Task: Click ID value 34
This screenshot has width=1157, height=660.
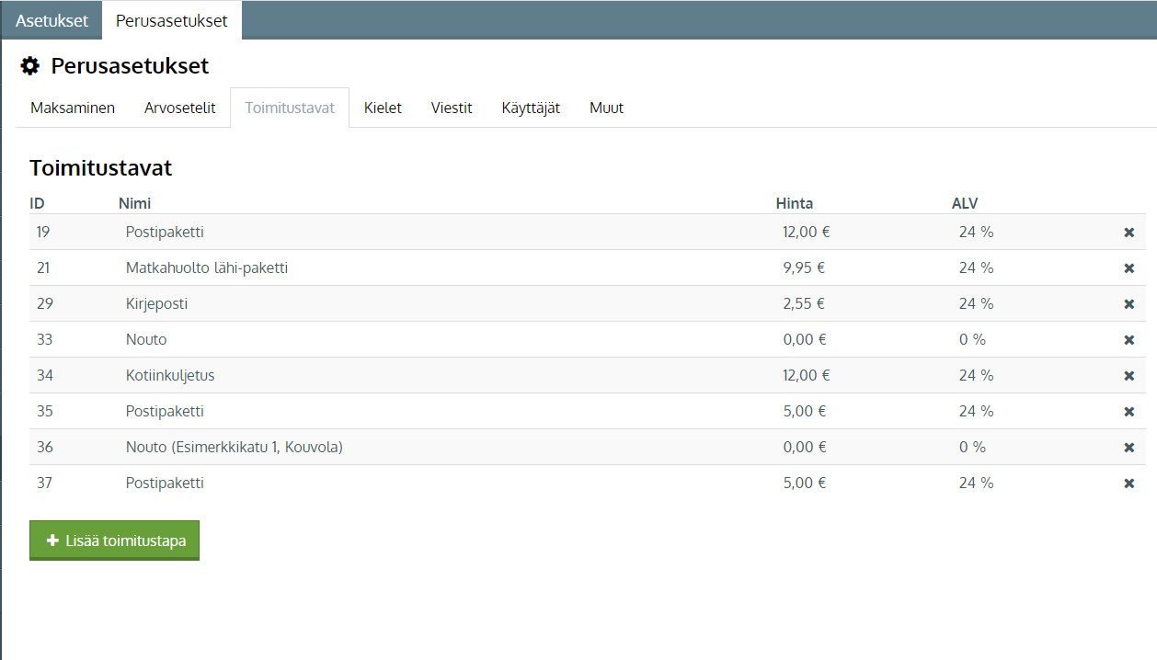Action: pos(45,375)
